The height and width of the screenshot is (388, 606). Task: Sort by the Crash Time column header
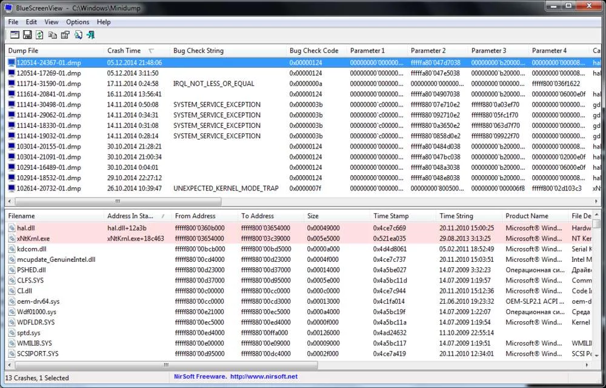(x=124, y=51)
